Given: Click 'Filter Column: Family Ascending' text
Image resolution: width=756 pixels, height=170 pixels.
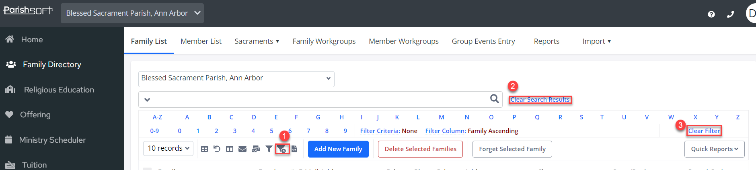Looking at the screenshot, I should pos(472,131).
